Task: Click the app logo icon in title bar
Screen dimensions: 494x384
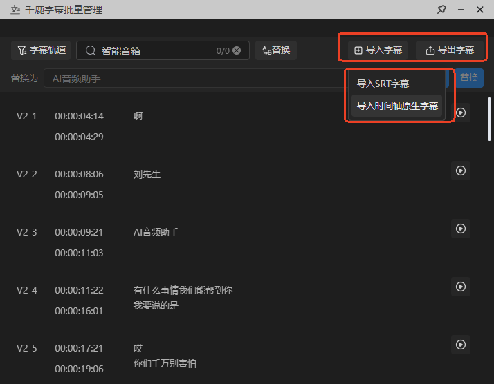Action: click(15, 10)
